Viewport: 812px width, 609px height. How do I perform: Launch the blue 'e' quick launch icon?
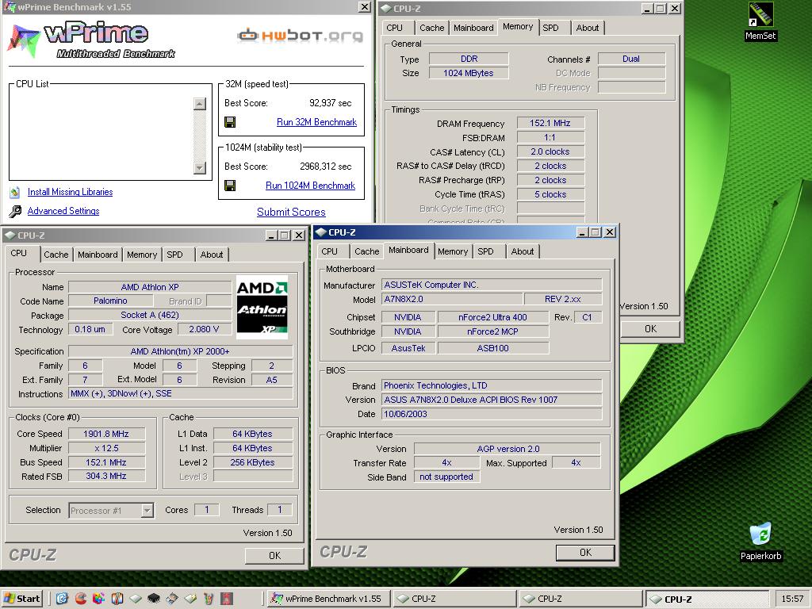click(x=62, y=599)
